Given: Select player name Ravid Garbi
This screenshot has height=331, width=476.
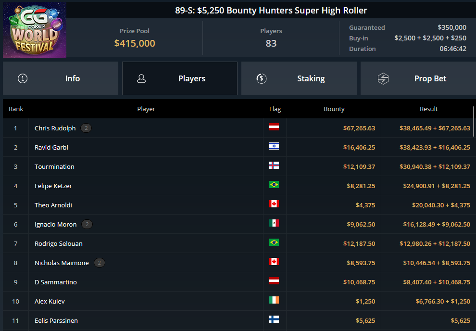Looking at the screenshot, I should [51, 148].
